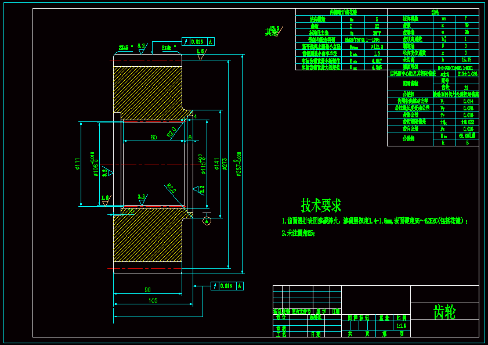Click the 1:1.5 scale value
Image resolution: width=488 pixels, height=345 pixels.
[401, 326]
